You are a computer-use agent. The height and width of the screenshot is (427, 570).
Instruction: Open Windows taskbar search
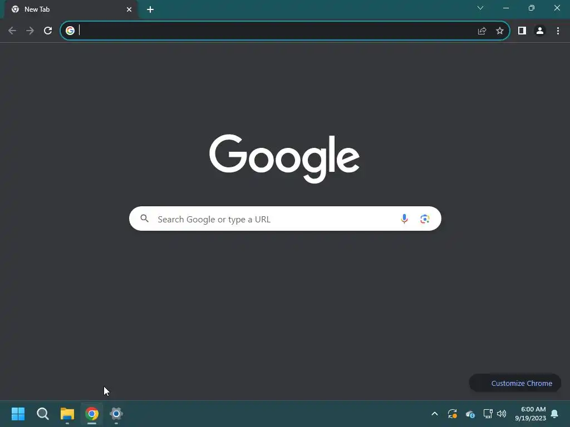43,414
